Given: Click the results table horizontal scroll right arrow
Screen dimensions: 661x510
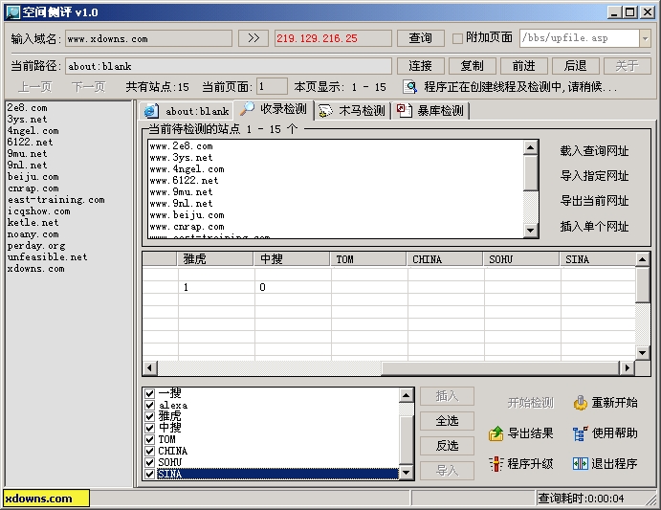Looking at the screenshot, I should coord(628,367).
